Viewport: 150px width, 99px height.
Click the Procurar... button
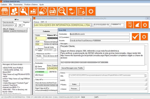(74, 88)
